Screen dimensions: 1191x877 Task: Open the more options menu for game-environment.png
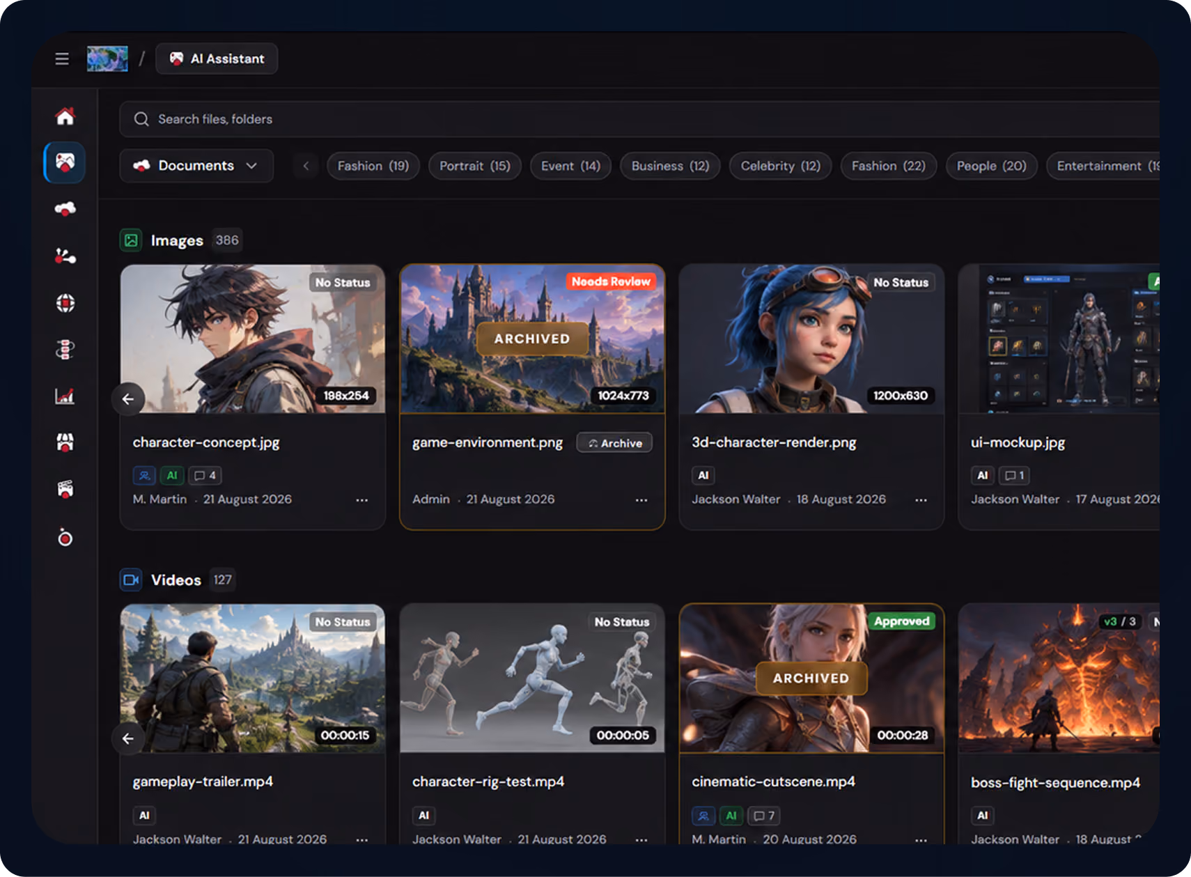[641, 500]
